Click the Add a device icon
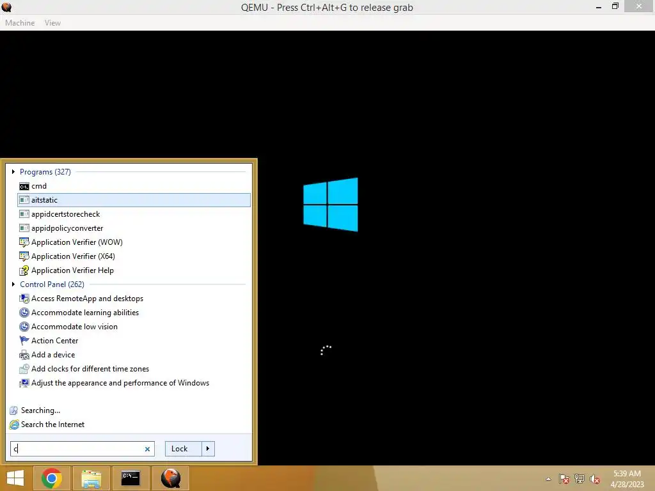 click(24, 355)
